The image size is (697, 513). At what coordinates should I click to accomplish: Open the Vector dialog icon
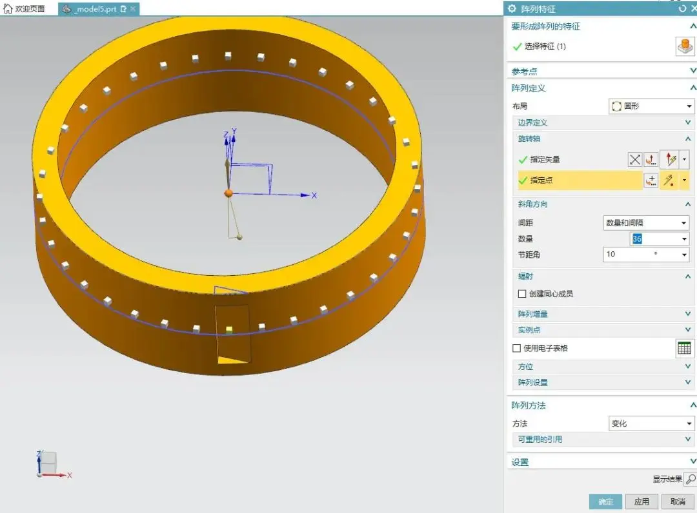click(651, 159)
